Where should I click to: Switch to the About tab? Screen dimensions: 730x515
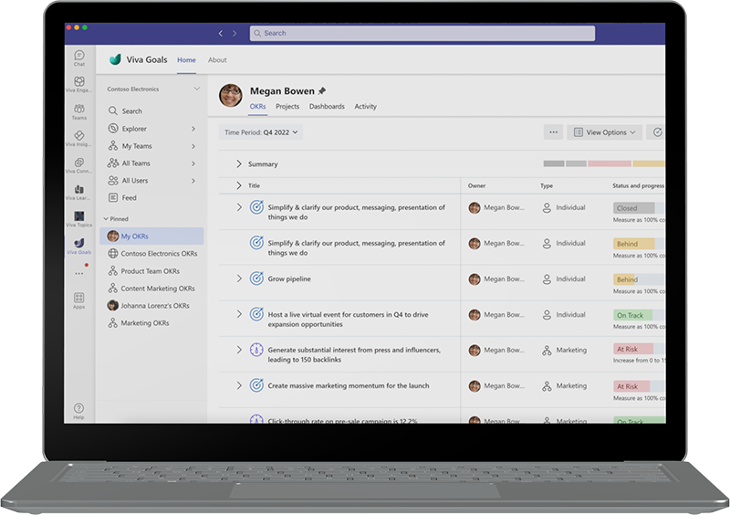217,60
